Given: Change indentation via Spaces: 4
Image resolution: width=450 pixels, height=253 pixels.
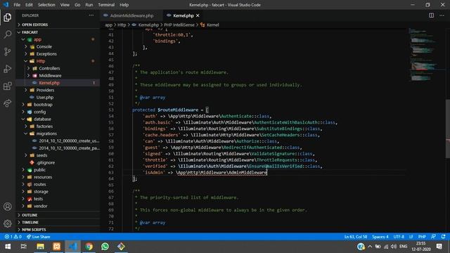Looking at the screenshot, I should point(380,237).
